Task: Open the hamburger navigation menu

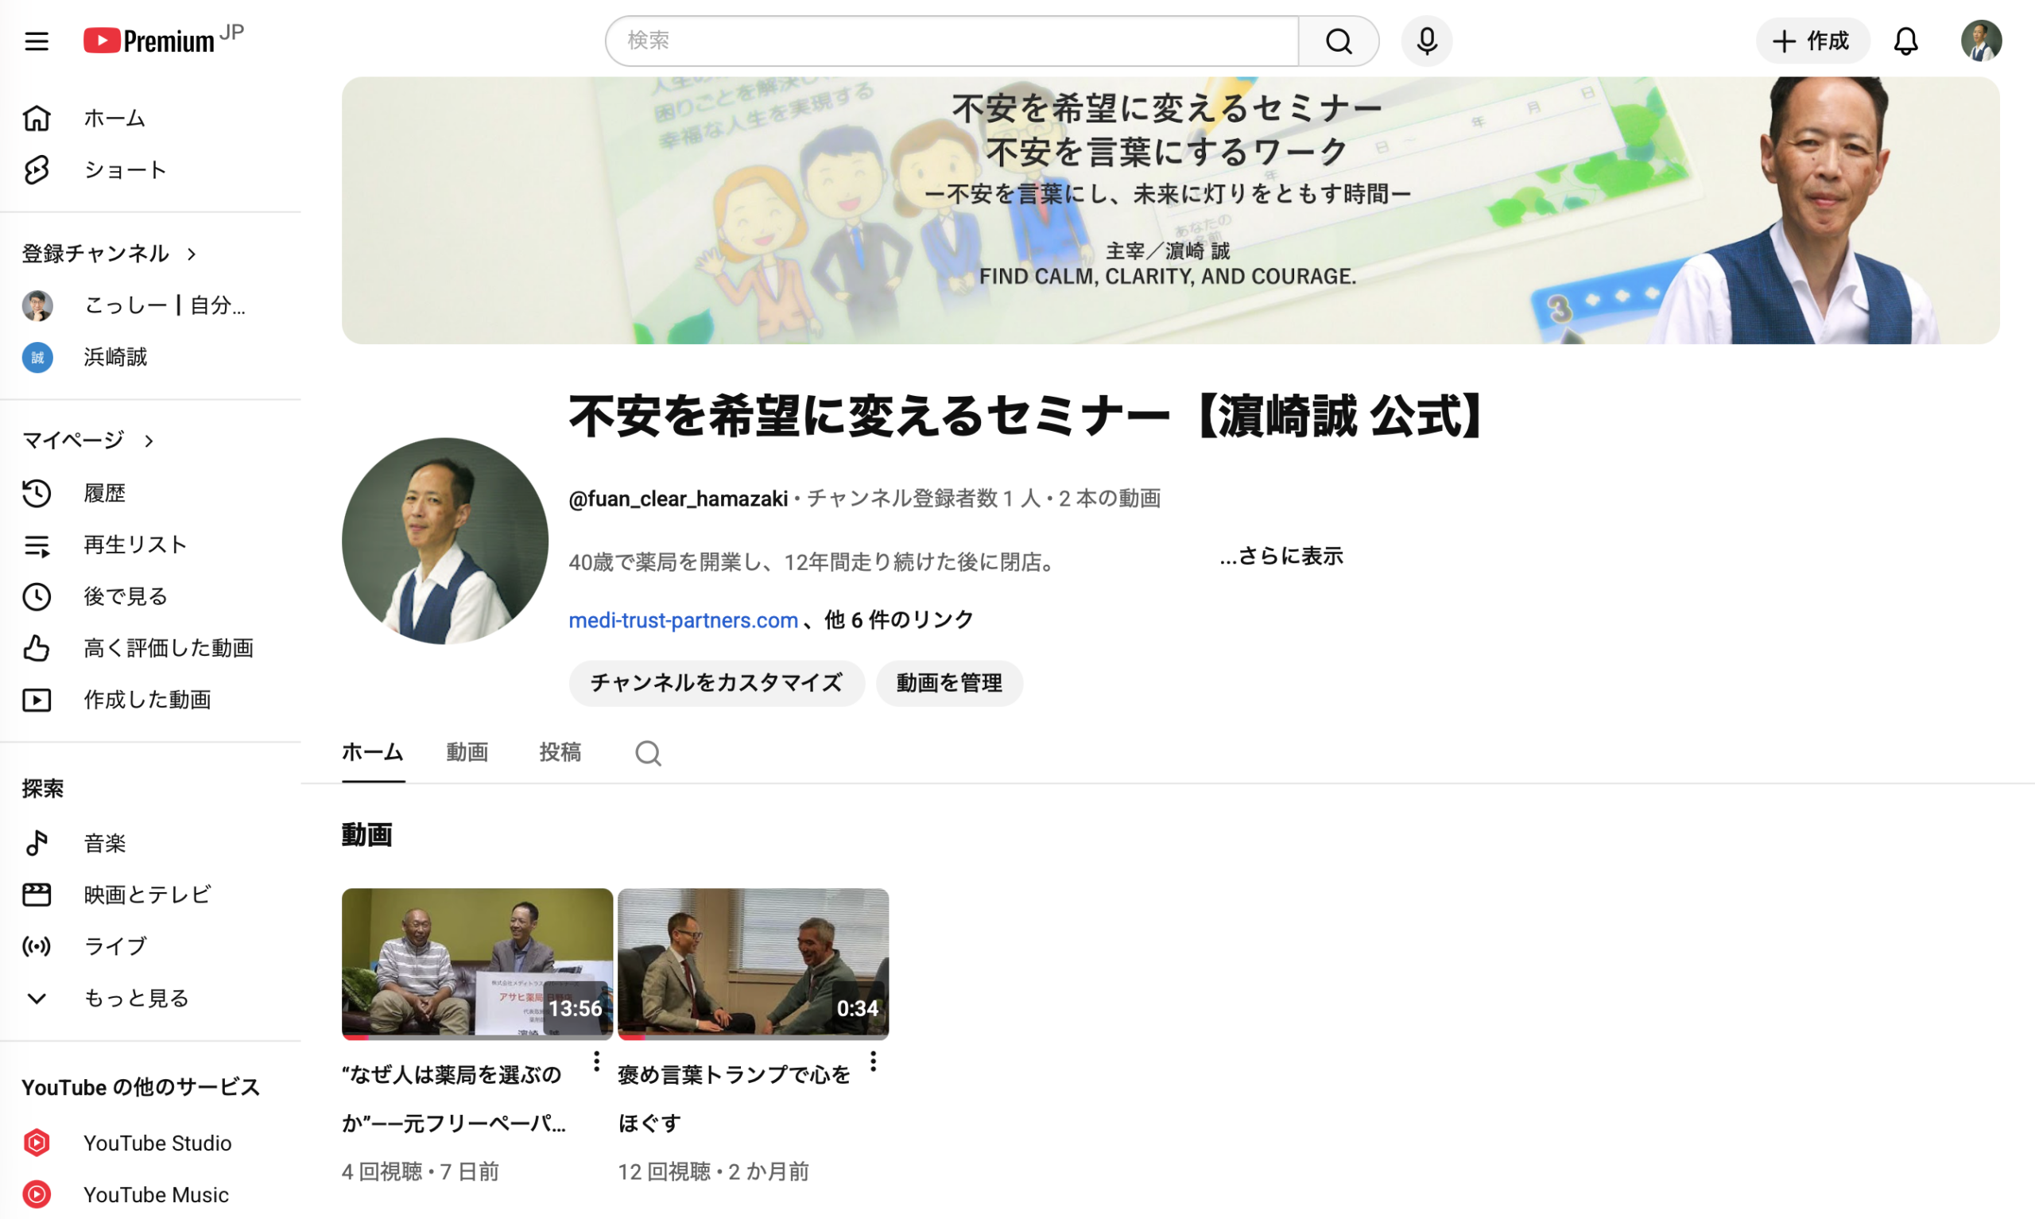Action: [36, 41]
